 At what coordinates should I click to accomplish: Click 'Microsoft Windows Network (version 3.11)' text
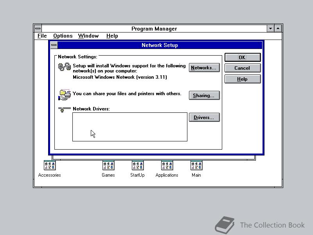120,77
